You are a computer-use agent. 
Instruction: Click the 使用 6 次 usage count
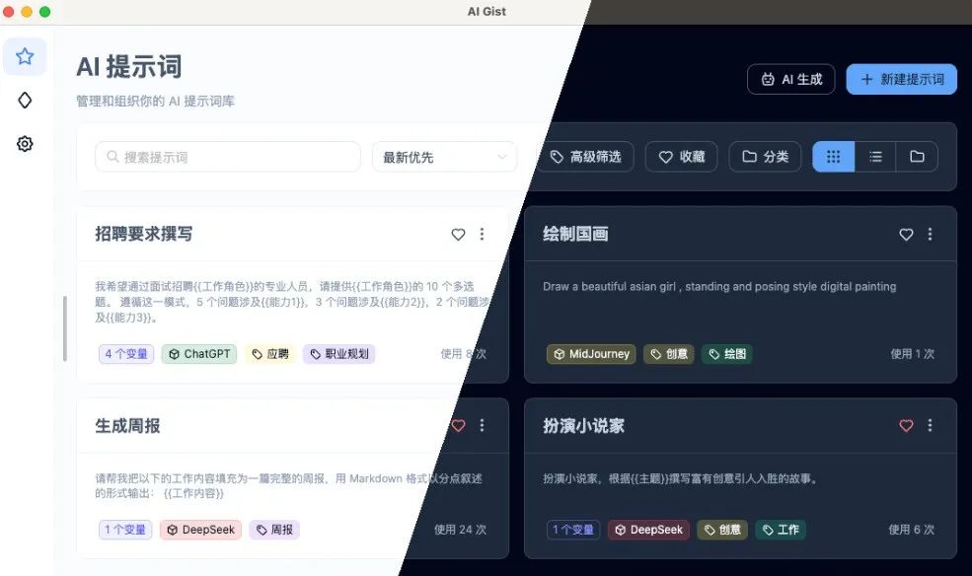[x=911, y=530]
